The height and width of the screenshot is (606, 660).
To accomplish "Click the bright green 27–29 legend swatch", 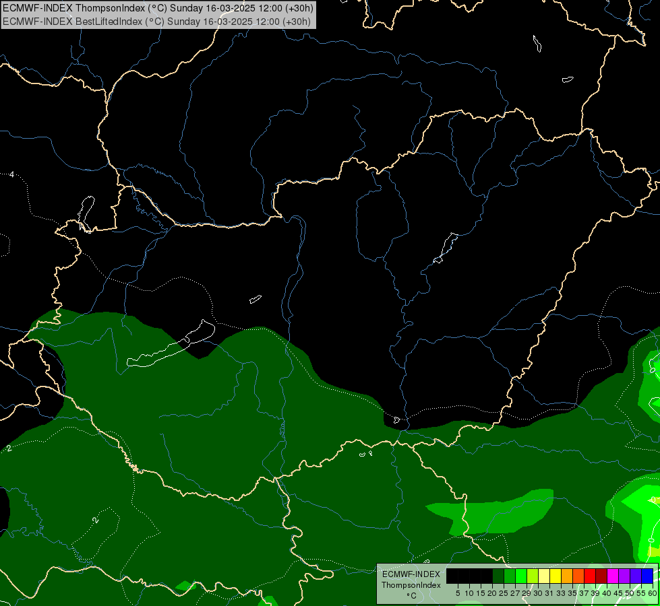I will click(521, 576).
